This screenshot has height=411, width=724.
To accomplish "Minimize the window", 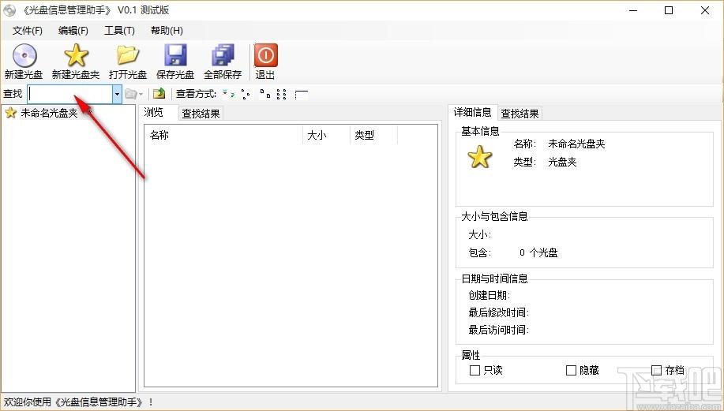I will [x=633, y=10].
